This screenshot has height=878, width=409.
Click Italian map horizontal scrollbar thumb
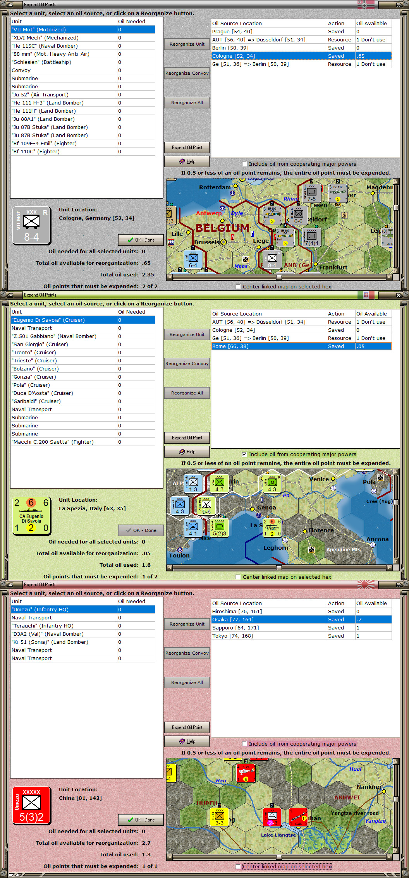pos(279,568)
